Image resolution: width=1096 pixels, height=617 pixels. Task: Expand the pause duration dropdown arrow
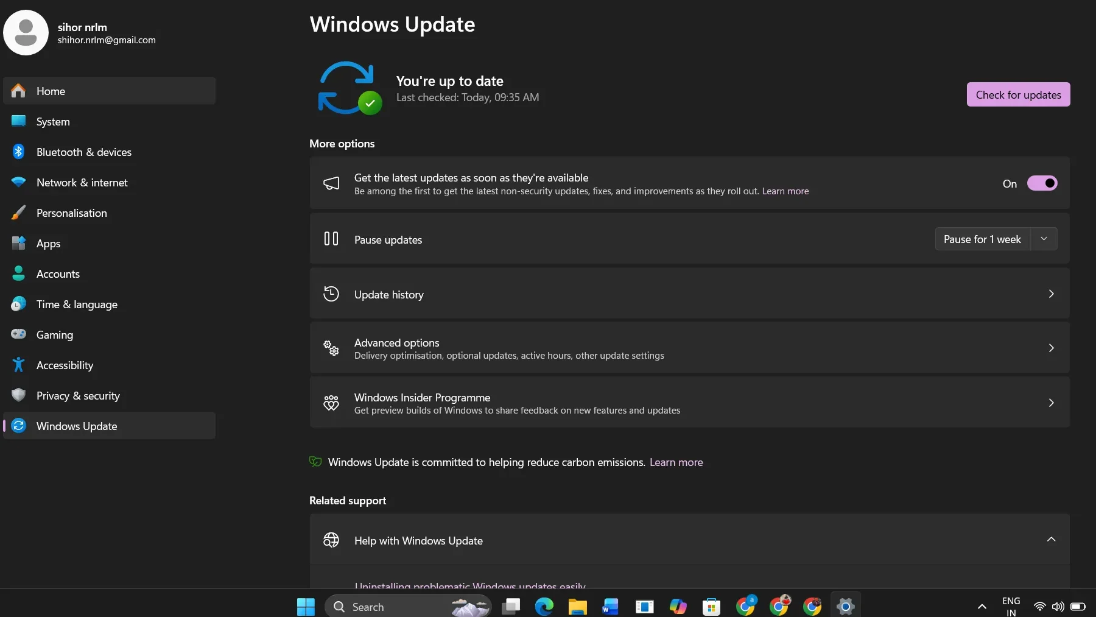point(1044,239)
